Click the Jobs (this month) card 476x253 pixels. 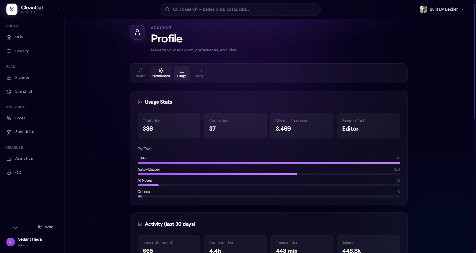pyautogui.click(x=169, y=244)
